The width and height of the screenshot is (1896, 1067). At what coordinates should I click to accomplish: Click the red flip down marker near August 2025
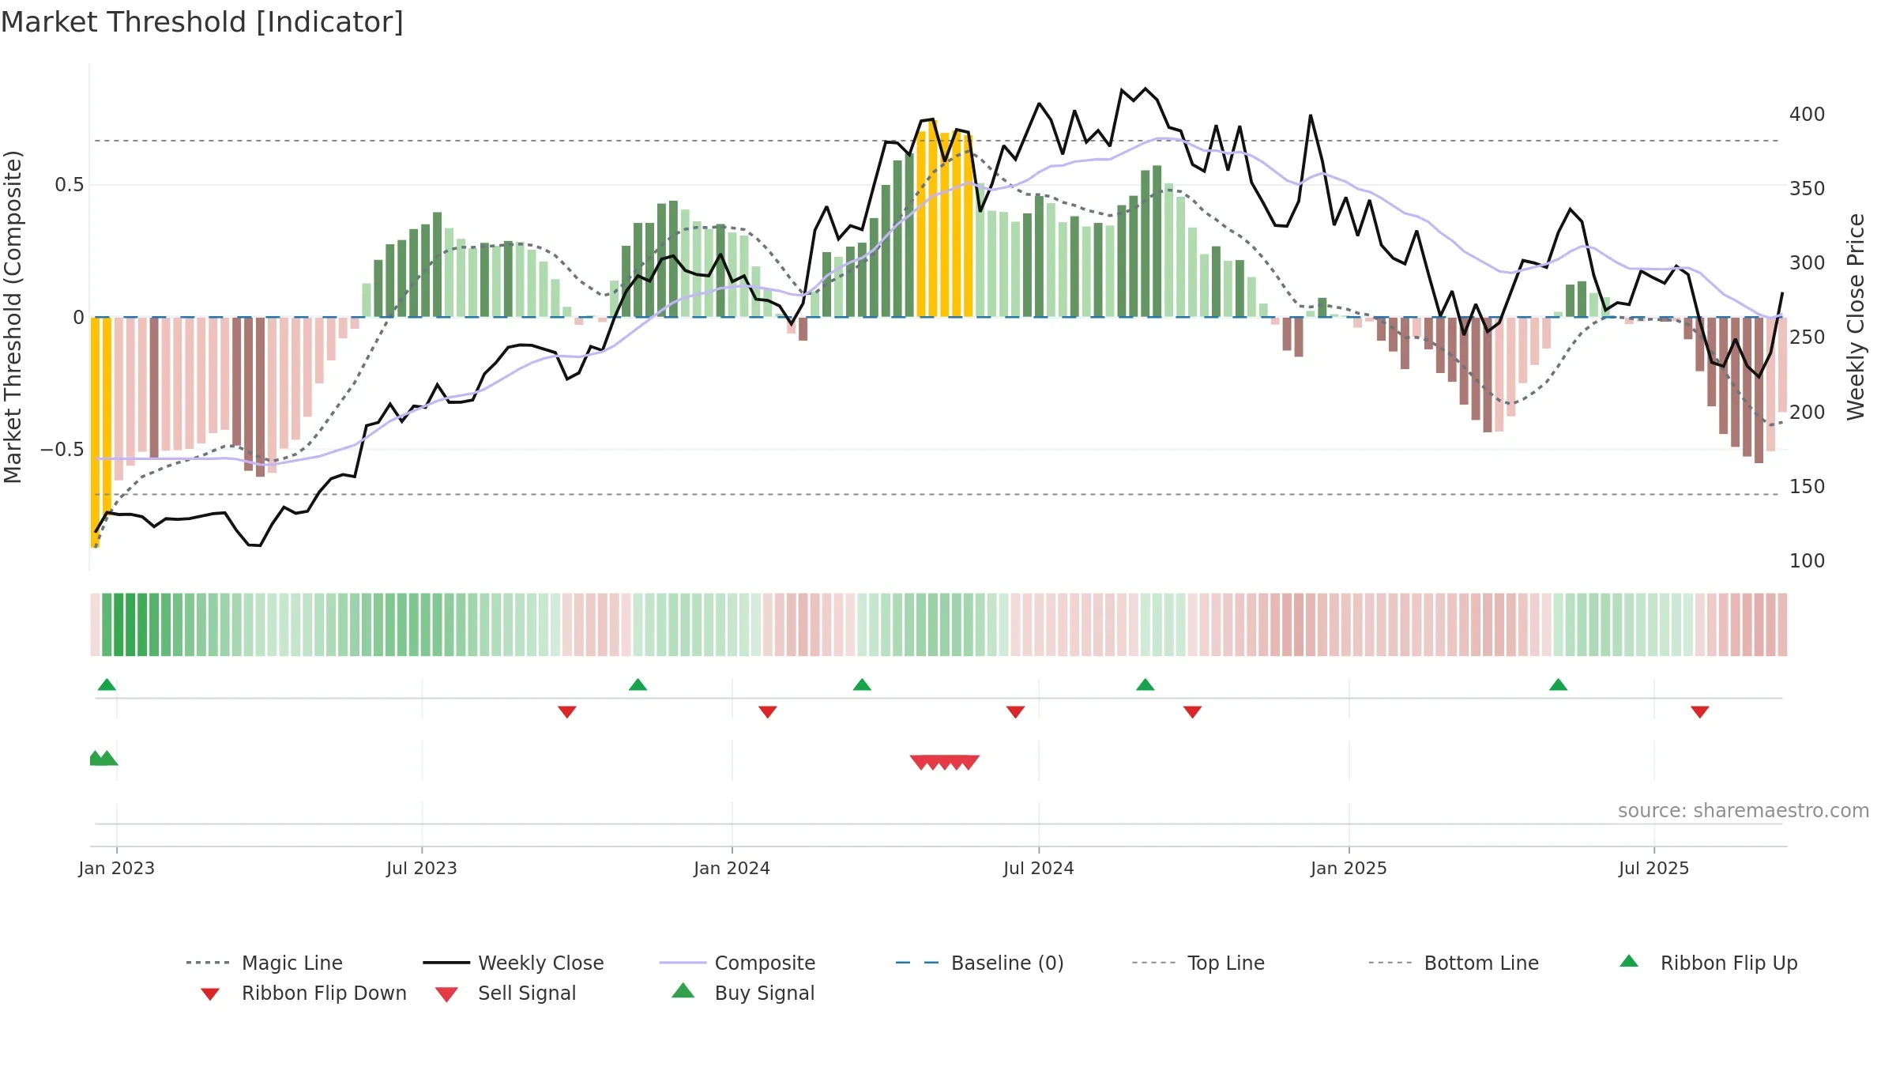point(1700,712)
